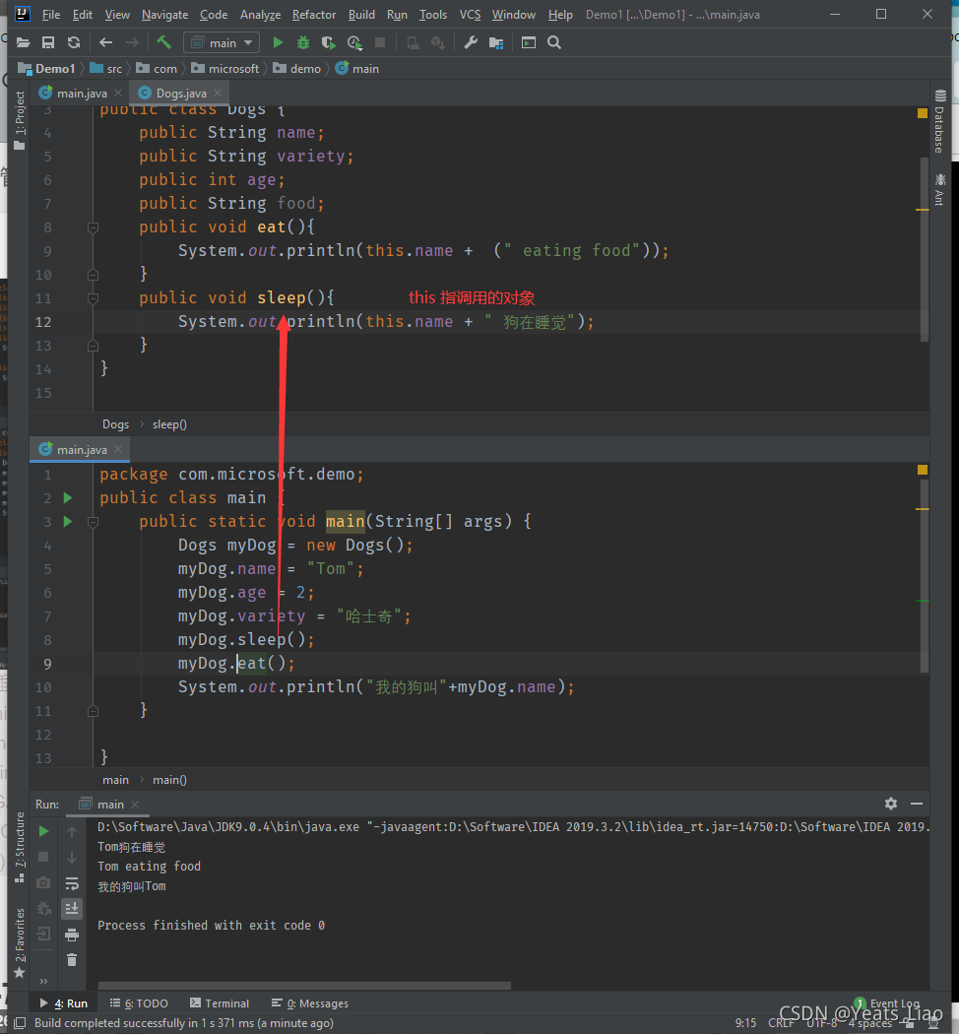Image resolution: width=959 pixels, height=1034 pixels.
Task: Toggle soft-wrap in Run console
Action: click(72, 883)
